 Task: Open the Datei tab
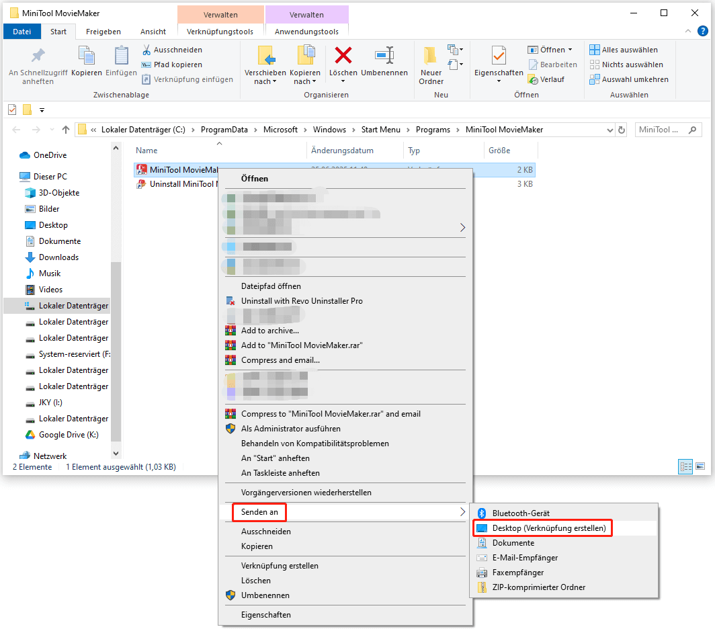tap(22, 32)
